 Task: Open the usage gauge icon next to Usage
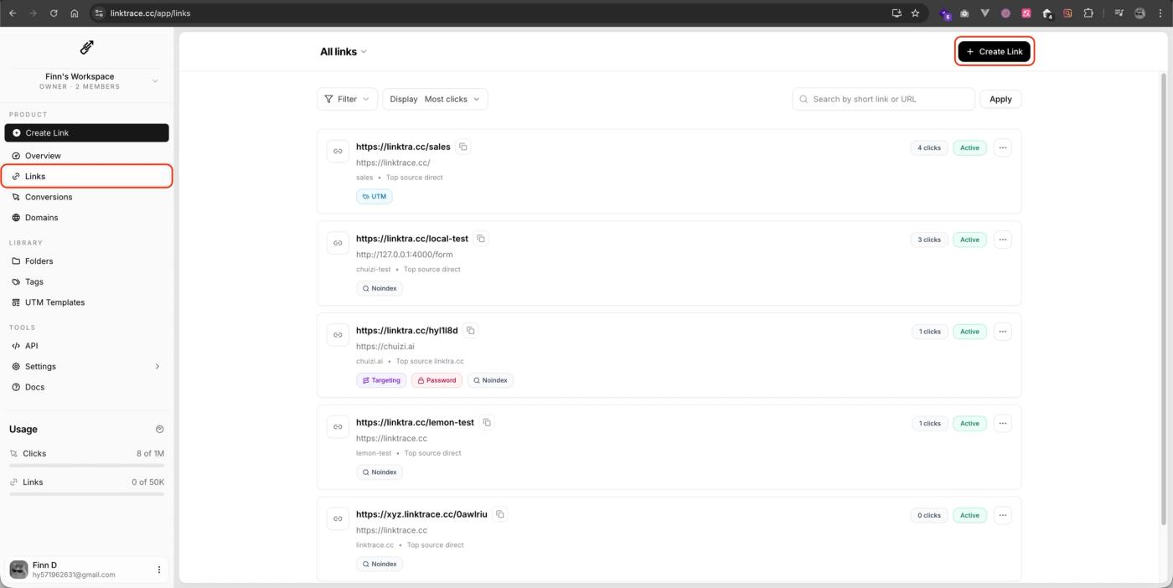click(x=160, y=429)
